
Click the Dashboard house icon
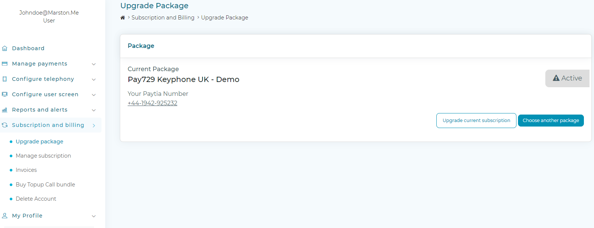tap(4, 48)
